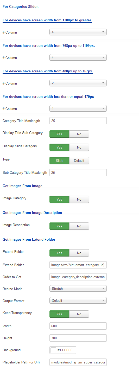Viewport: 139px width, 371px height.
Task: Turn off Extend Folder with No
Action: pyautogui.click(x=79, y=253)
